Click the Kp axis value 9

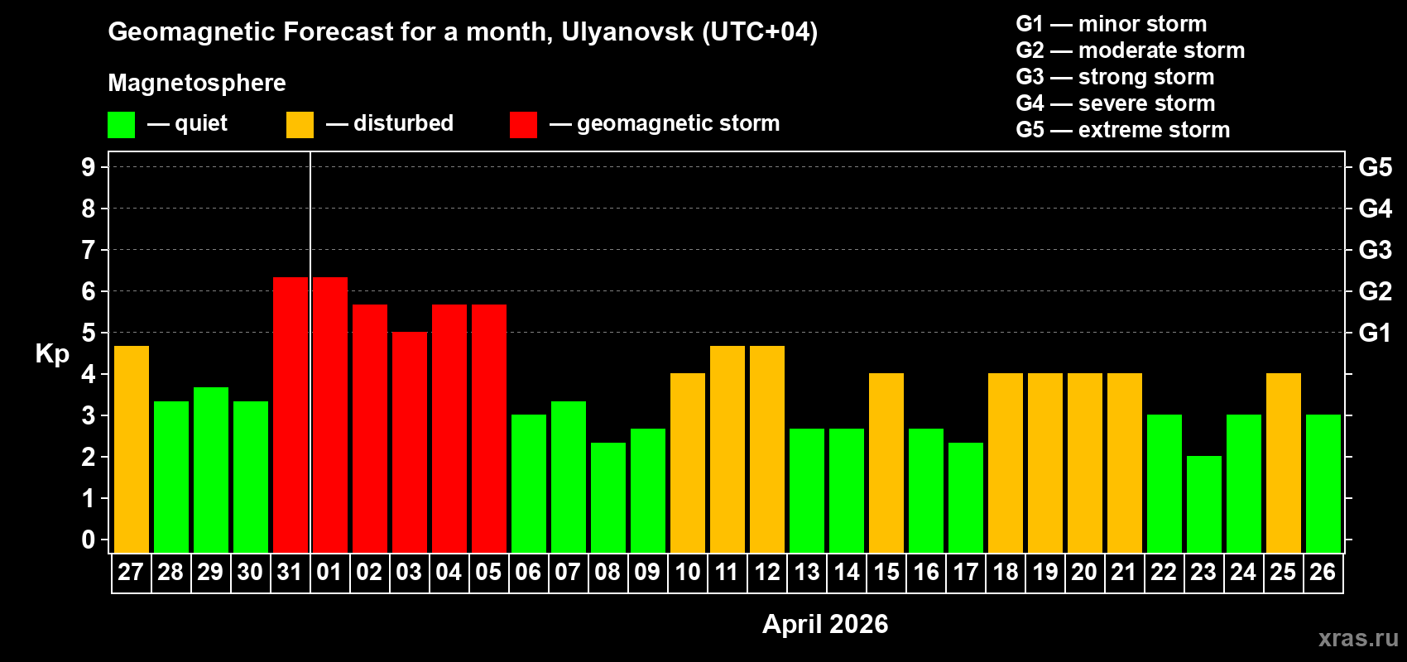coord(89,167)
